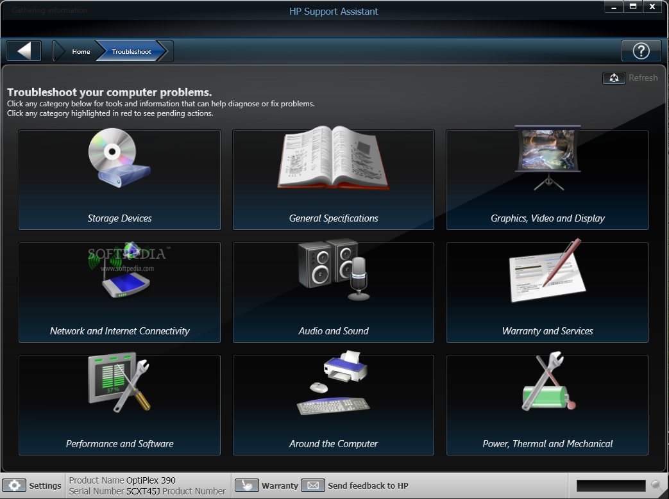Screen dimensions: 669x499
Task: Click the HP Support Assistant title
Action: coord(334,12)
